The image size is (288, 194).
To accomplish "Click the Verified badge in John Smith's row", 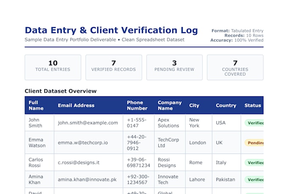I will (255, 123).
